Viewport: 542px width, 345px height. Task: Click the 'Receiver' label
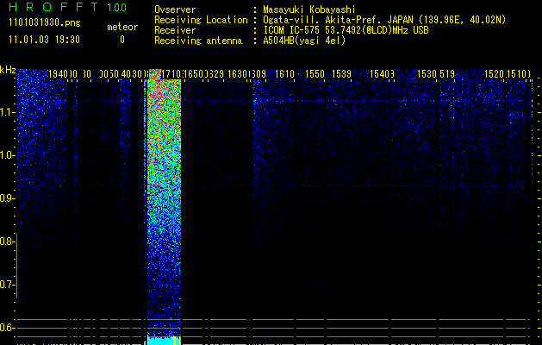[175, 30]
